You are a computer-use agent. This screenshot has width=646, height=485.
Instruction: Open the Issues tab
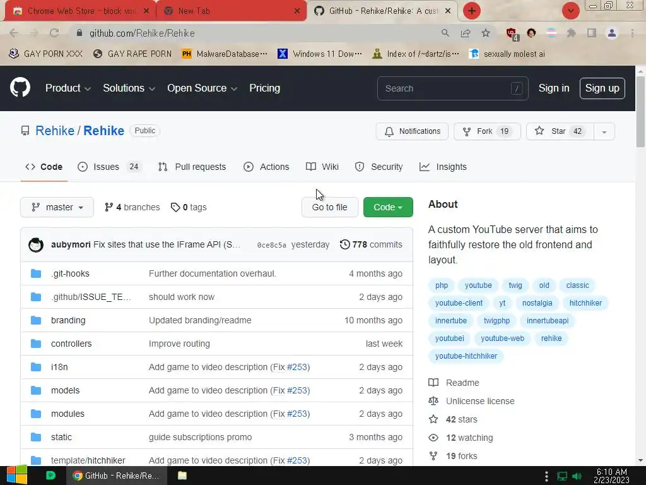[x=110, y=167]
